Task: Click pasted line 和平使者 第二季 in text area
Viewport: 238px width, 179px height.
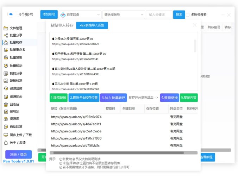Action: click(79, 54)
